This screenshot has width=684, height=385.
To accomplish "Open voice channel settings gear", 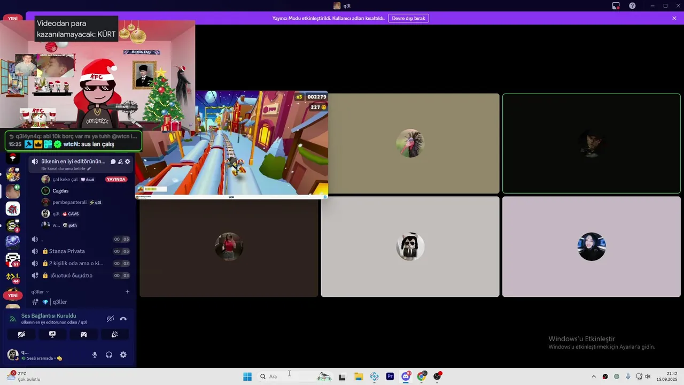I will pos(127,161).
